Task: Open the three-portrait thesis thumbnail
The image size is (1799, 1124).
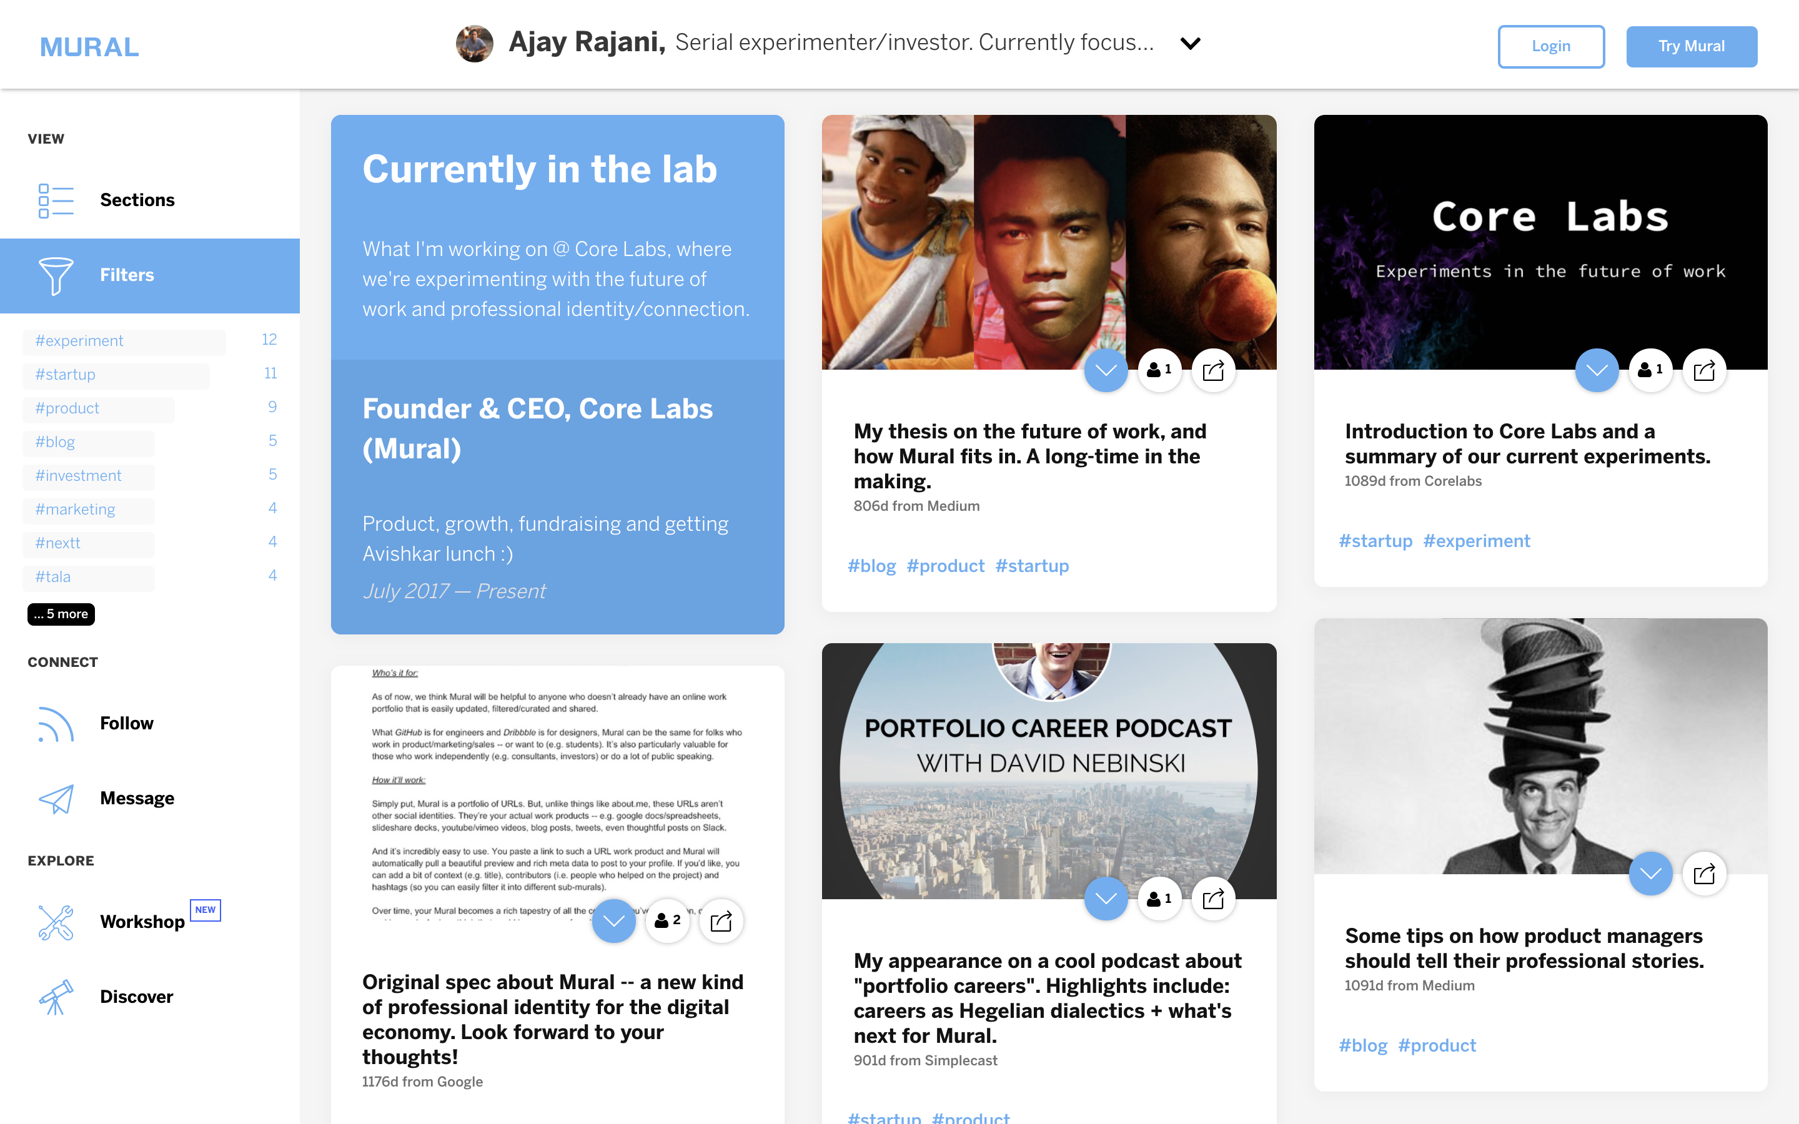Action: 1049,242
